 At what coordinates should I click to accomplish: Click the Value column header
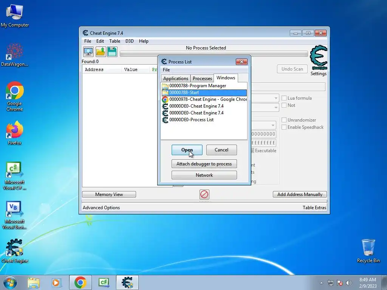pyautogui.click(x=136, y=69)
